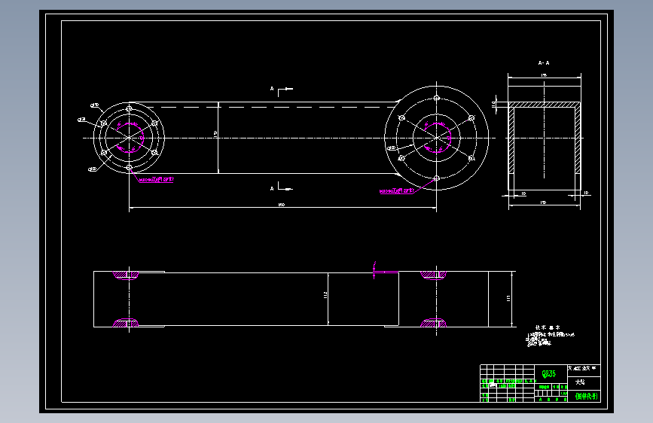The height and width of the screenshot is (423, 653).
Task: Select the magenta hole note beside the right flange
Action: click(x=396, y=191)
